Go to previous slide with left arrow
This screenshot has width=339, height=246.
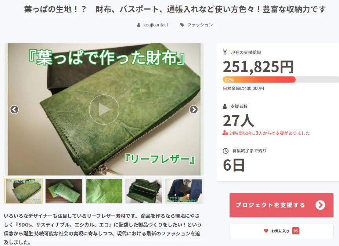click(x=14, y=109)
